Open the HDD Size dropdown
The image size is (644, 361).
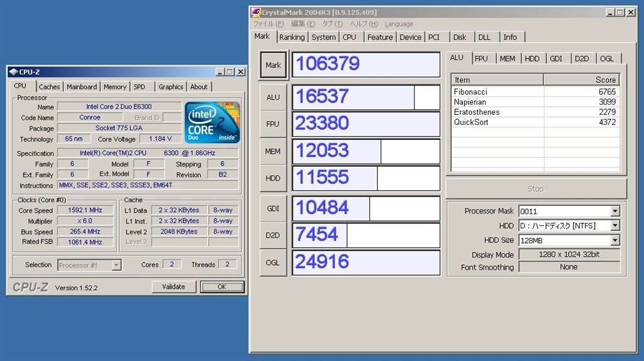615,240
